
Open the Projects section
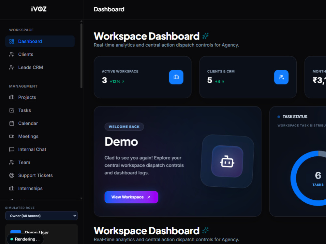40,97
